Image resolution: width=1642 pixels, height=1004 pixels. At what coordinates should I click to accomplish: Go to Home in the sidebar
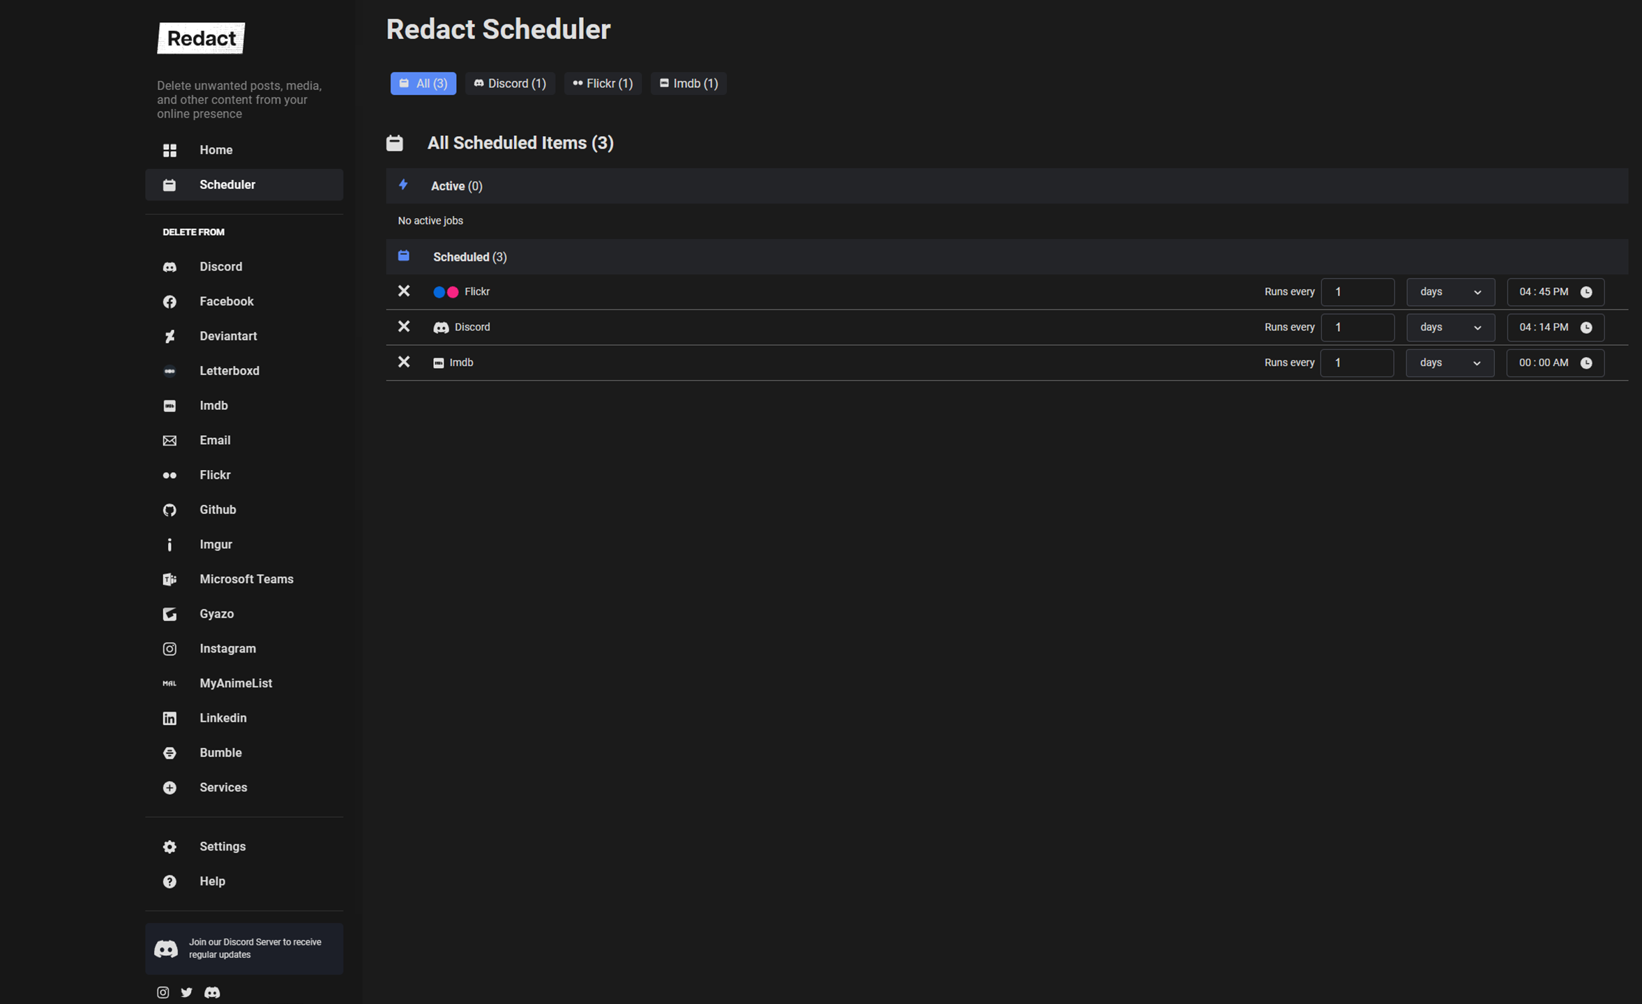point(216,150)
